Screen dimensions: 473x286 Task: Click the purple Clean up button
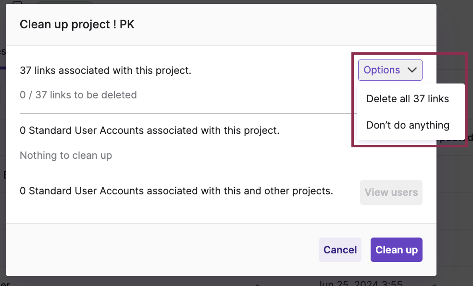[396, 250]
